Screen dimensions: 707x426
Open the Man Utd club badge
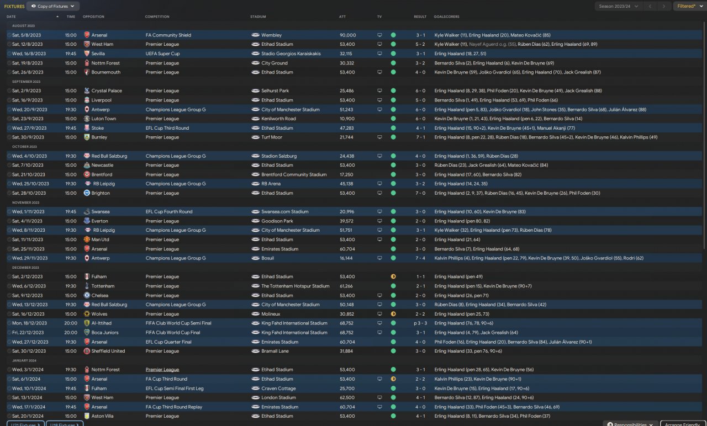[87, 239]
